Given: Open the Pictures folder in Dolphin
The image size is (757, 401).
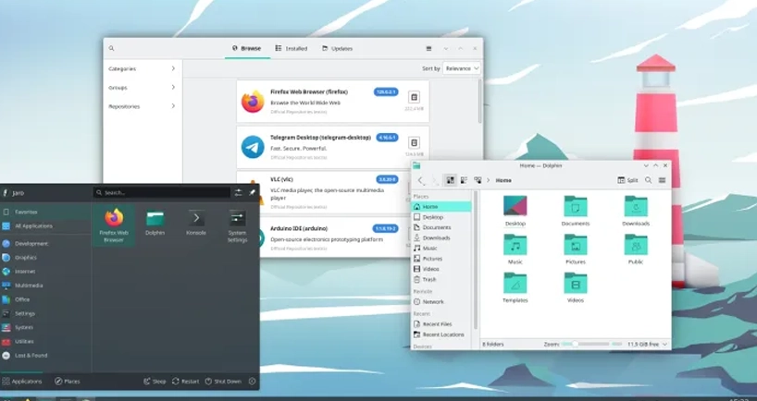Looking at the screenshot, I should click(x=575, y=249).
